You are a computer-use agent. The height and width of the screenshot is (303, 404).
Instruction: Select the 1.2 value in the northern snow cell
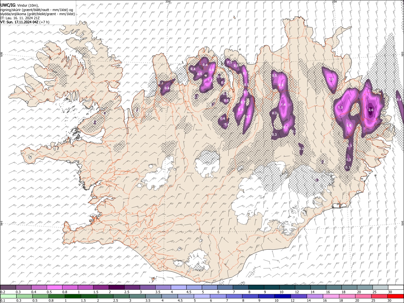[x=210, y=80]
